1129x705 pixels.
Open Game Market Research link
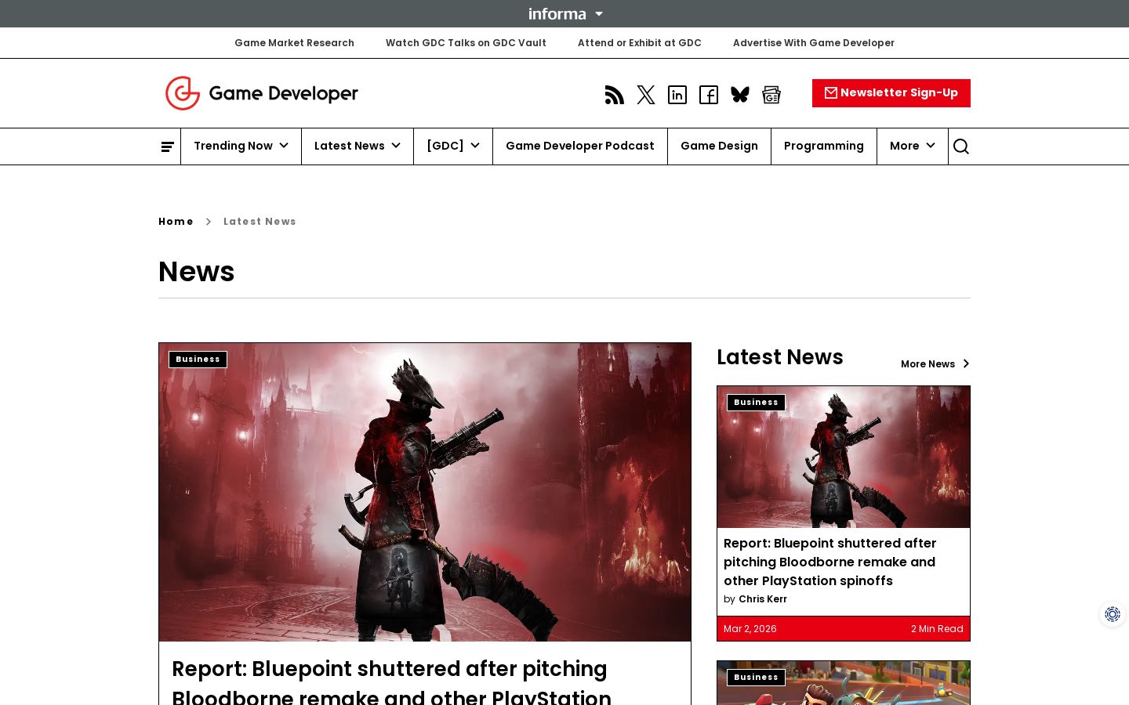point(294,43)
